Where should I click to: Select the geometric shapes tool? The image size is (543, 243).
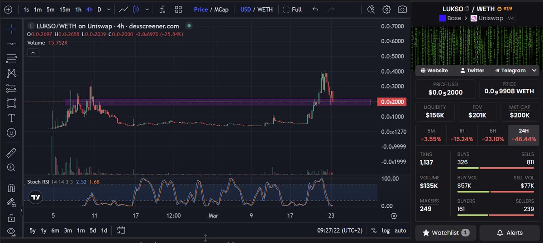(x=12, y=103)
